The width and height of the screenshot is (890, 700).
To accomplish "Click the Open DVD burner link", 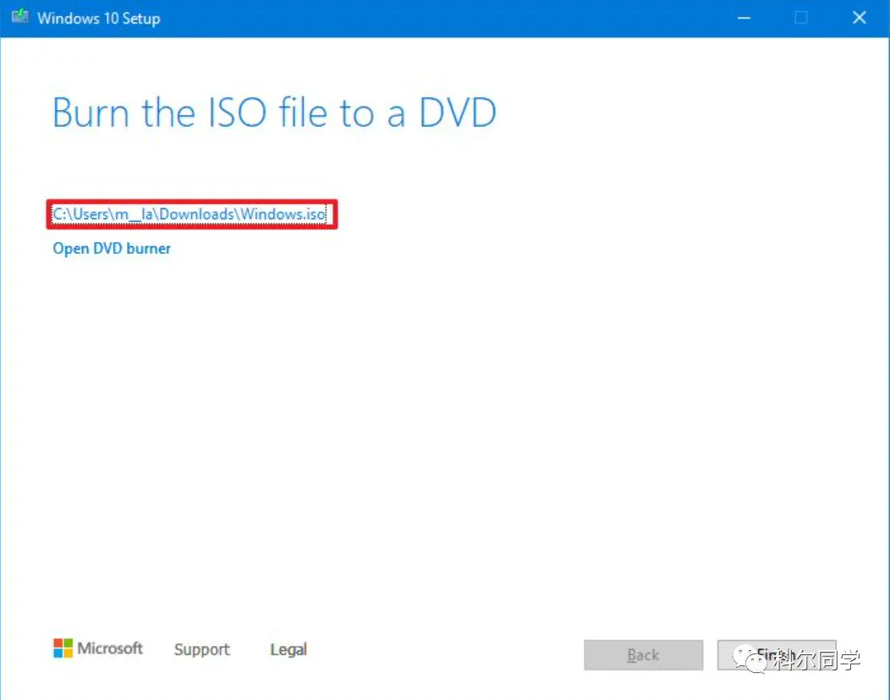I will tap(112, 249).
